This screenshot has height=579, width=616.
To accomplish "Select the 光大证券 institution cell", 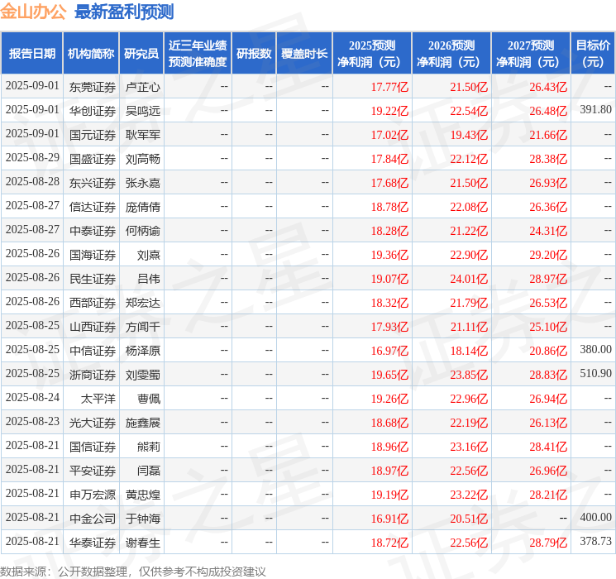I will click(93, 423).
